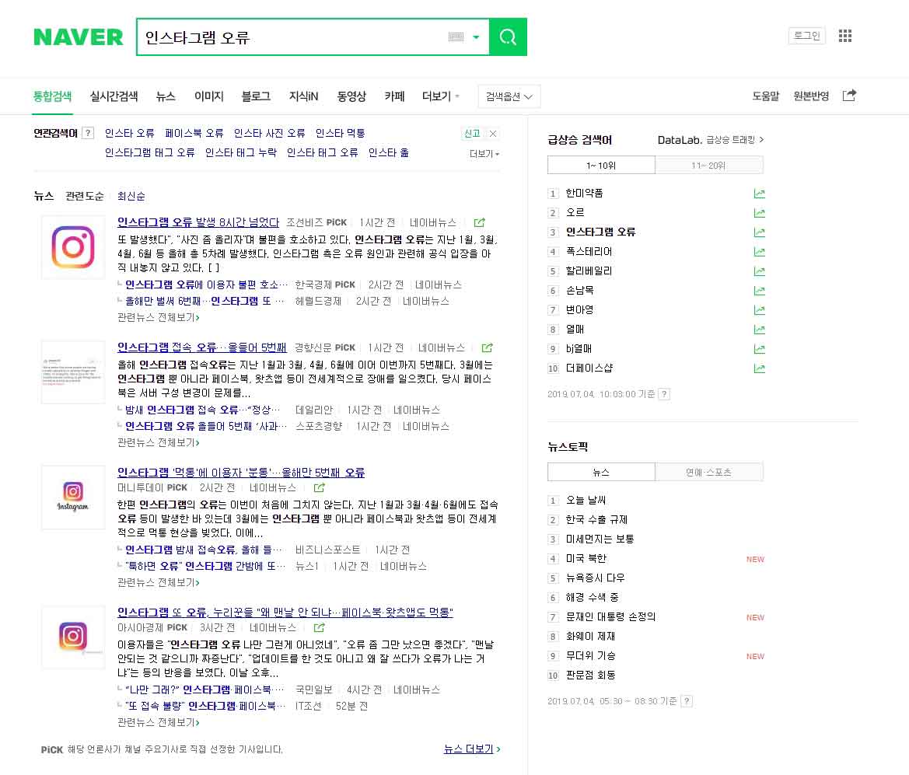The height and width of the screenshot is (775, 909).
Task: Click trending keyword '폭스테리어'
Action: 589,252
